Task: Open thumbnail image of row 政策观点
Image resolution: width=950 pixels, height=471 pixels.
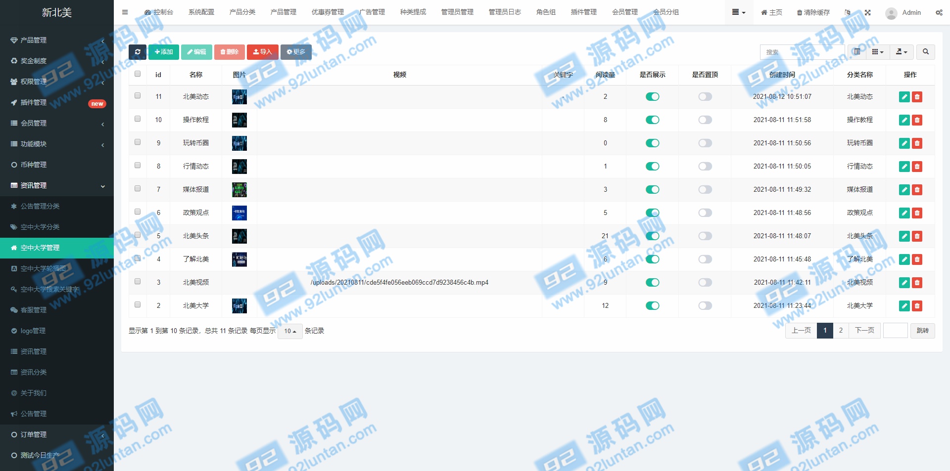Action: [239, 213]
